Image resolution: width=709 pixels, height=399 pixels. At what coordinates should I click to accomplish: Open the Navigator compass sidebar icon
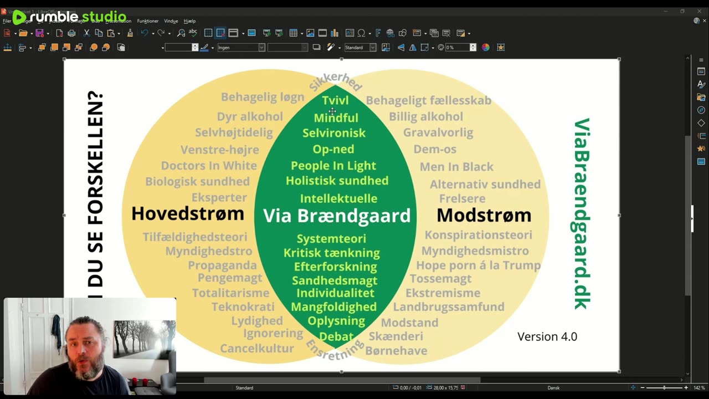(701, 110)
